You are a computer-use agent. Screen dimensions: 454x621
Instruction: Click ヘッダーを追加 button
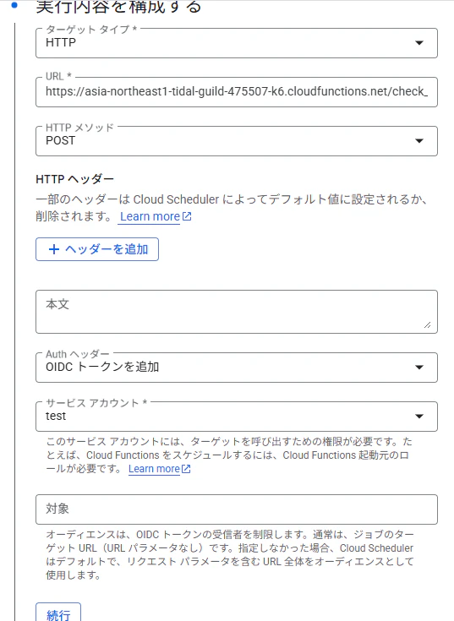pos(97,249)
